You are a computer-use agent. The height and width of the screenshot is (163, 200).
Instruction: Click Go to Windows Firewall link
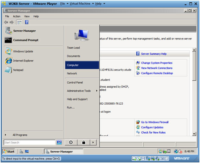(155, 122)
